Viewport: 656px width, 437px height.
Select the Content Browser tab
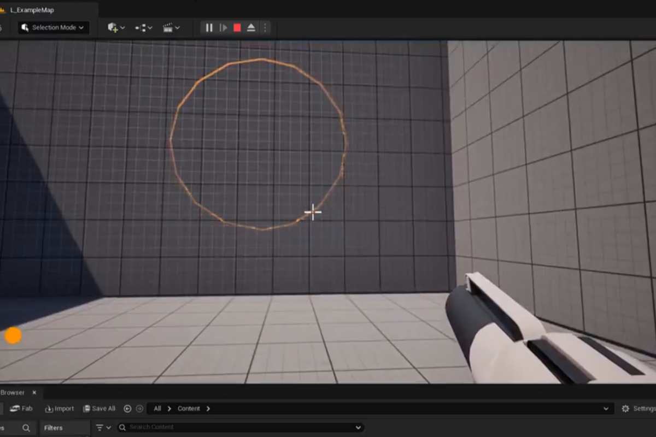click(12, 392)
